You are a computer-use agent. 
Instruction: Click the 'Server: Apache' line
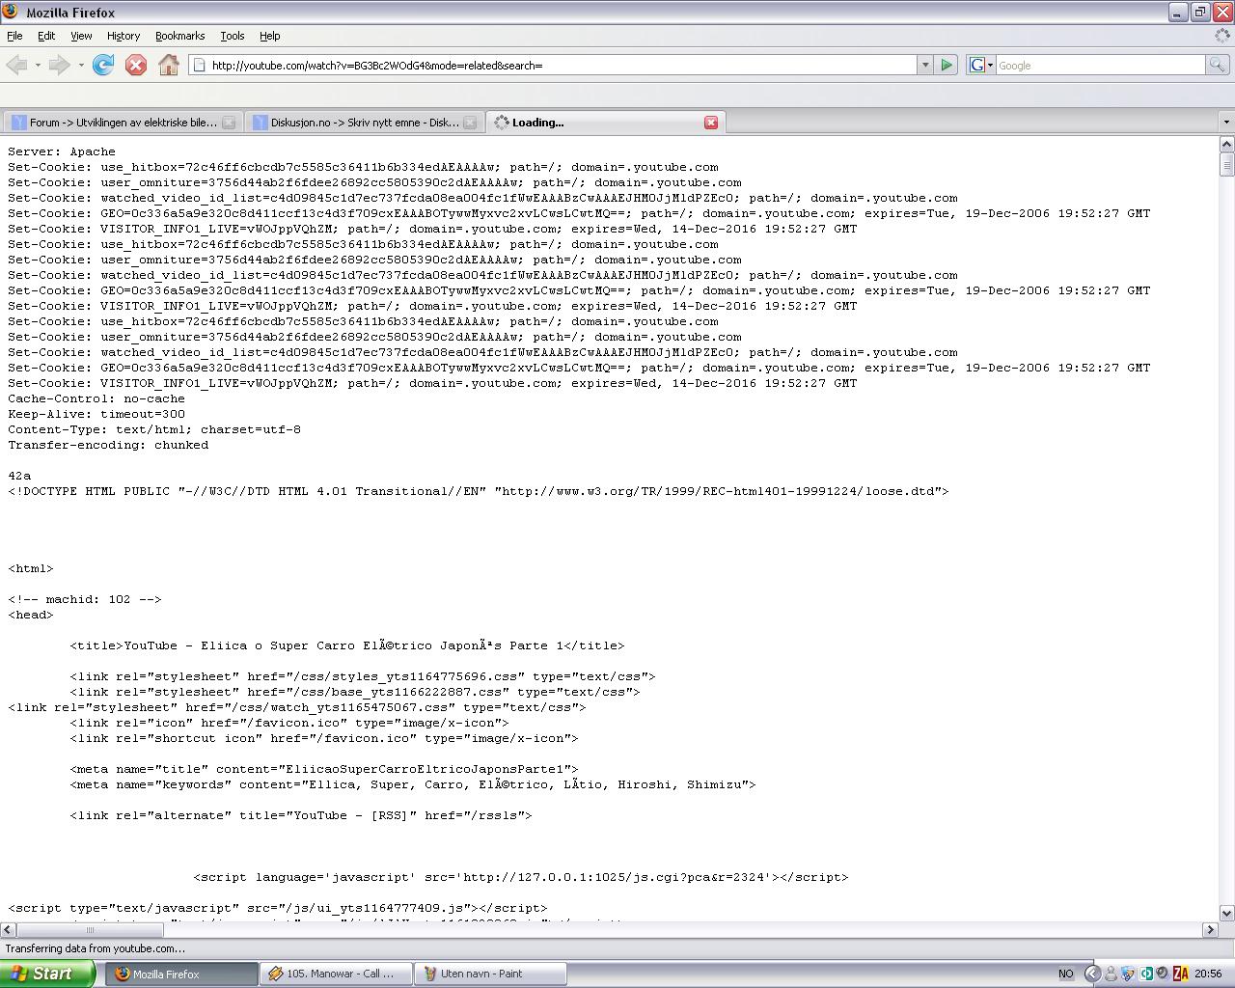[x=62, y=151]
